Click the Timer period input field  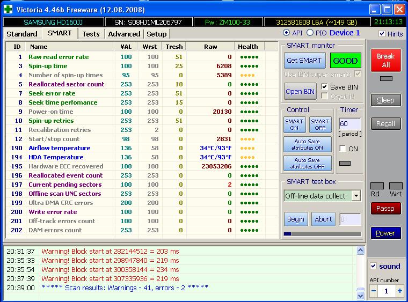349,124
